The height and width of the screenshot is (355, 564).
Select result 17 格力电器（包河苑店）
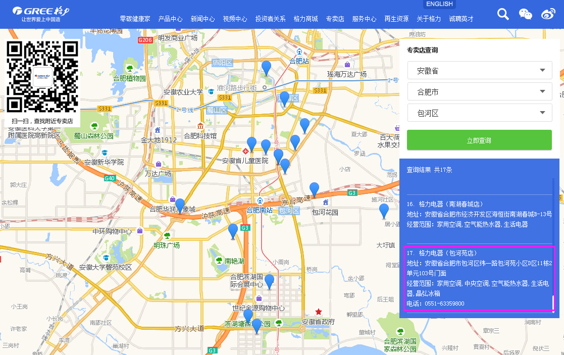(479, 278)
